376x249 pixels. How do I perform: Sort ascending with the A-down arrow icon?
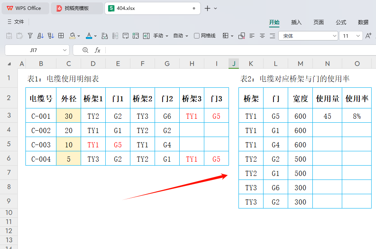41,36
